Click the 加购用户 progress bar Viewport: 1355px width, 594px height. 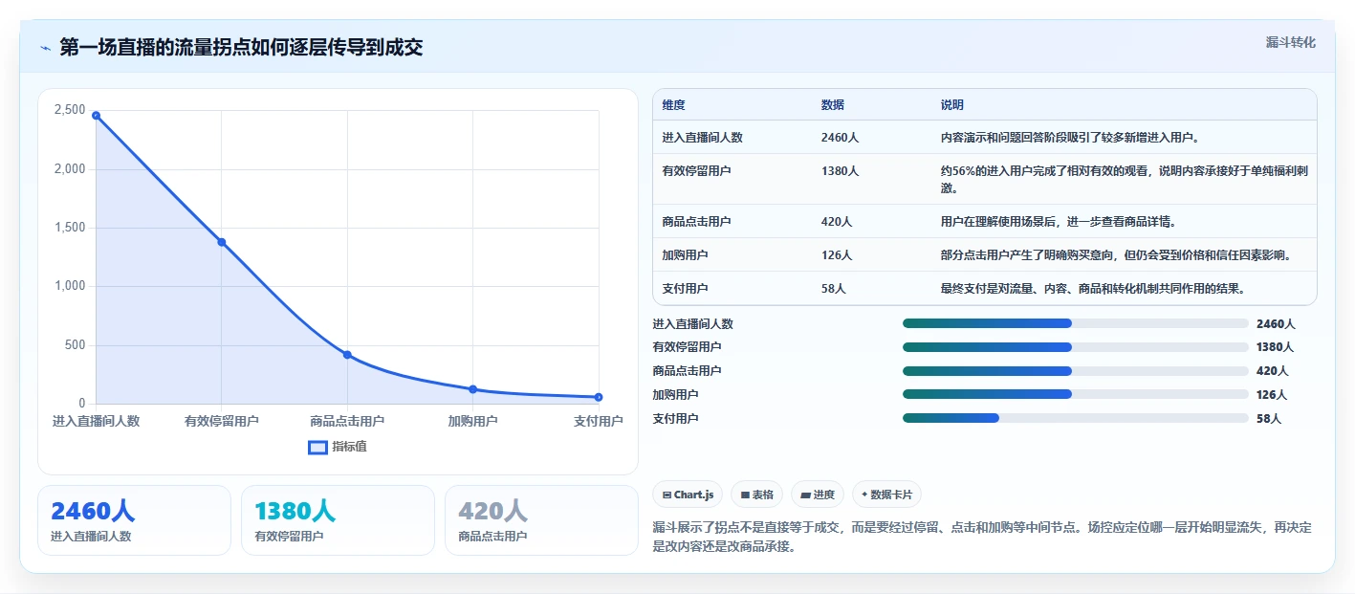[1076, 394]
